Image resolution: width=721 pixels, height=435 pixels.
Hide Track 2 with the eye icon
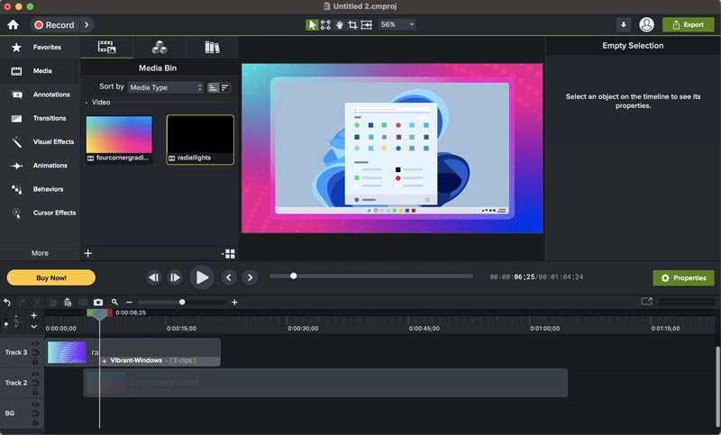click(35, 375)
